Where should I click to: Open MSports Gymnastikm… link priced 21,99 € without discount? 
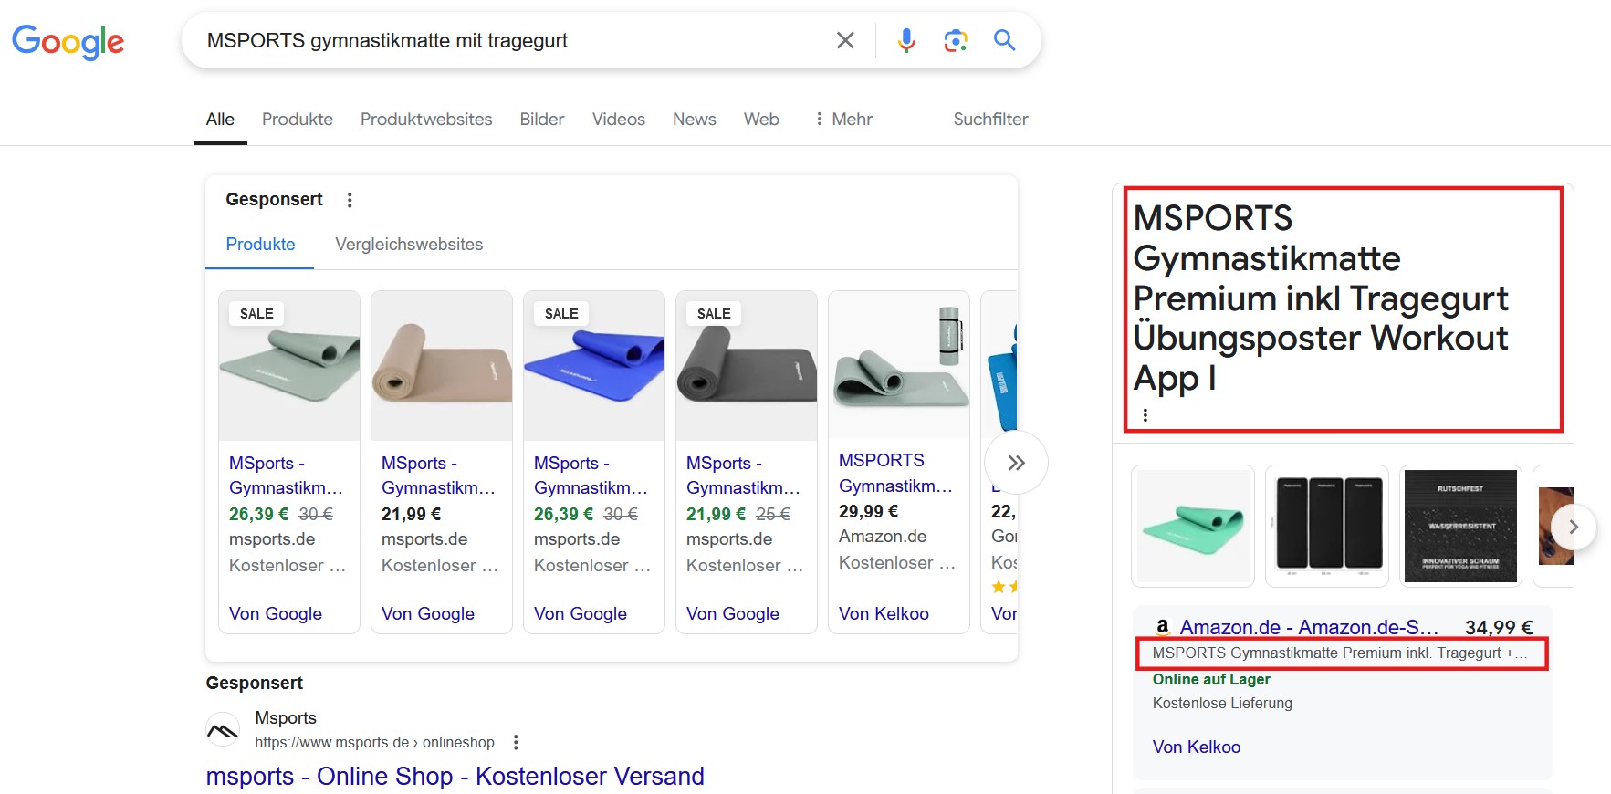tap(438, 475)
